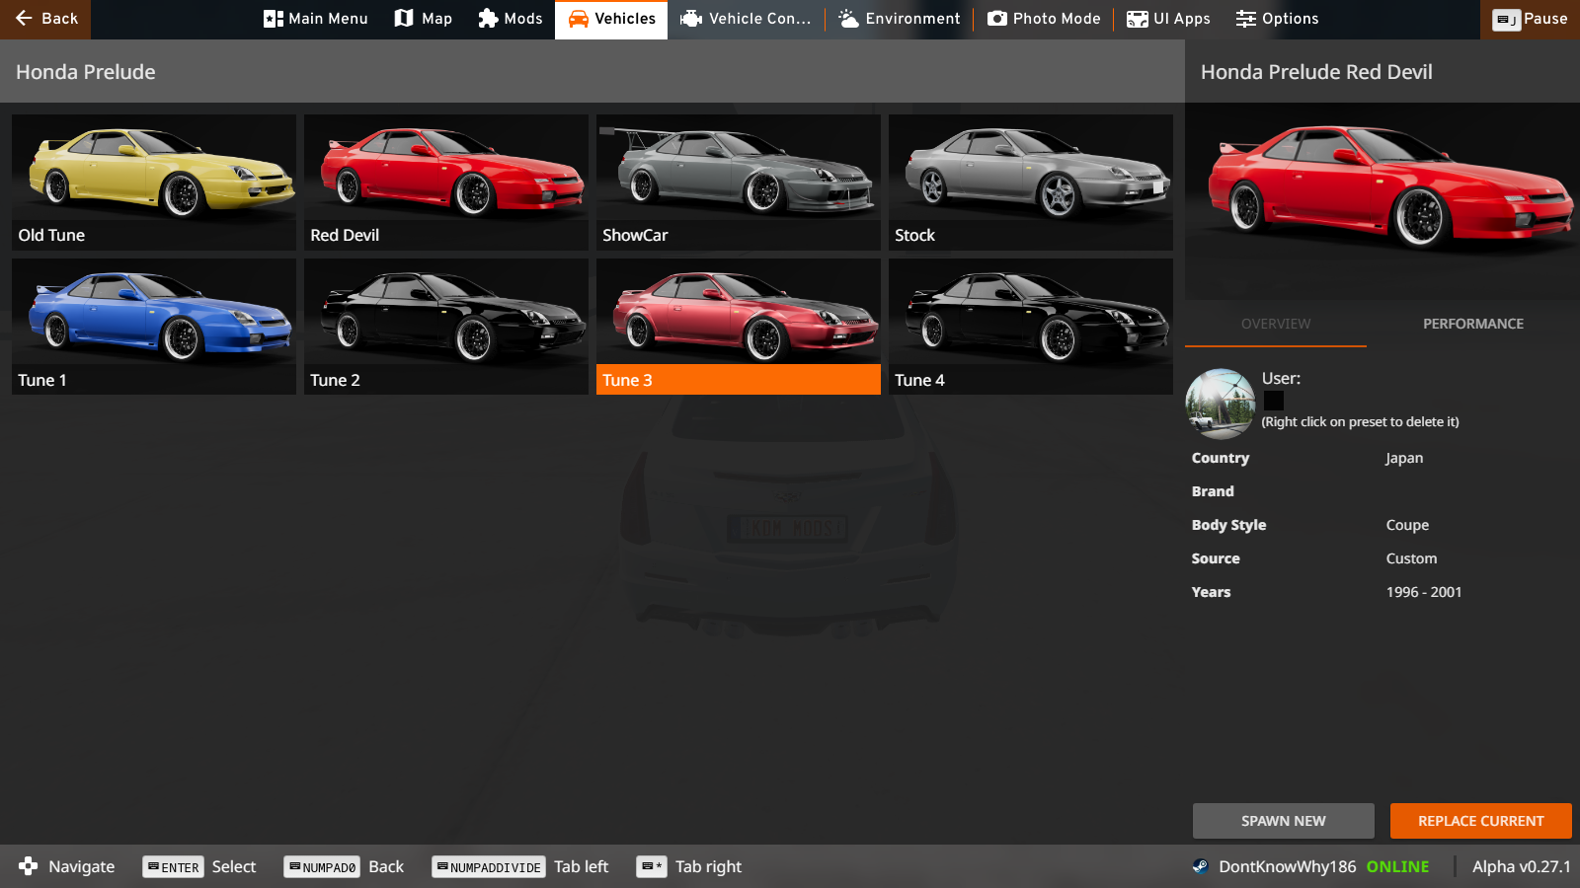The image size is (1580, 888).
Task: Click the Mods puzzle piece icon
Action: [488, 19]
